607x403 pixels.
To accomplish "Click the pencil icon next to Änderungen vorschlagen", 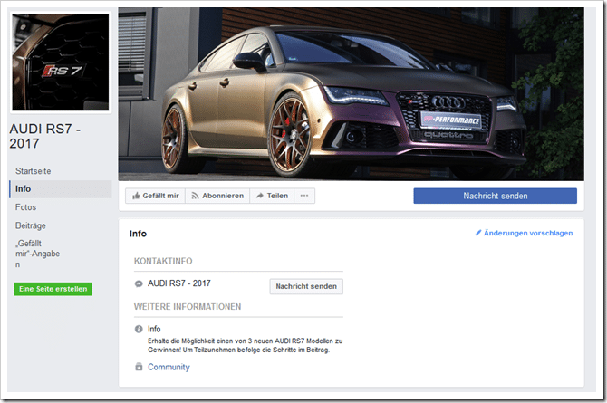I will [x=478, y=233].
